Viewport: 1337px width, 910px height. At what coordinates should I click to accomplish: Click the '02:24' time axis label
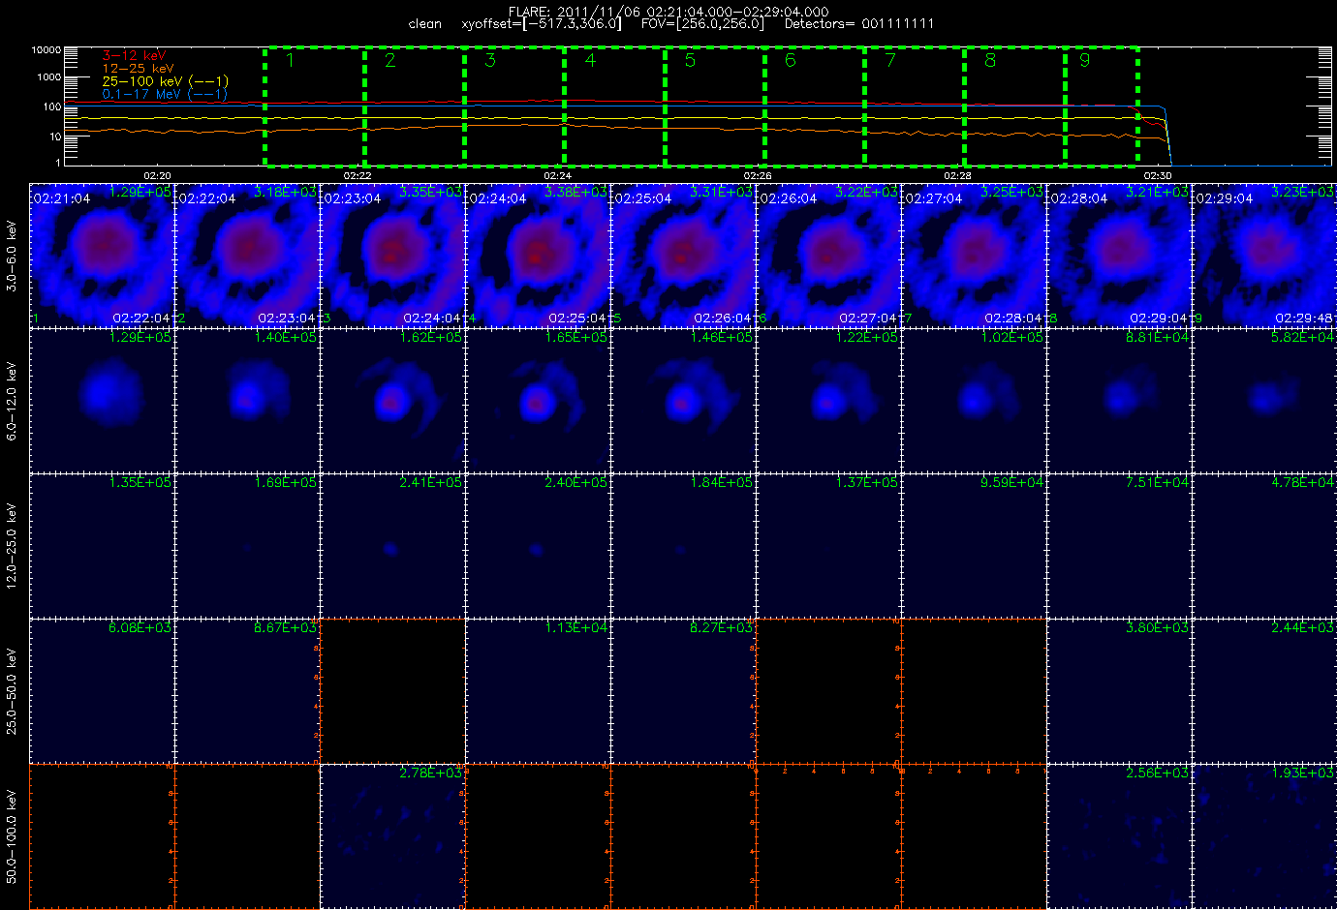[x=557, y=175]
